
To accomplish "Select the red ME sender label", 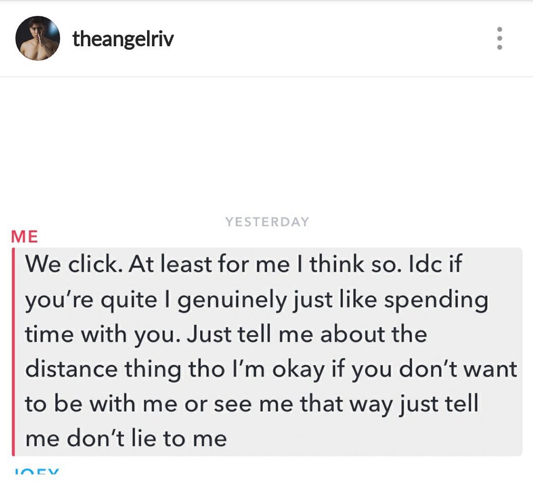I will 24,237.
